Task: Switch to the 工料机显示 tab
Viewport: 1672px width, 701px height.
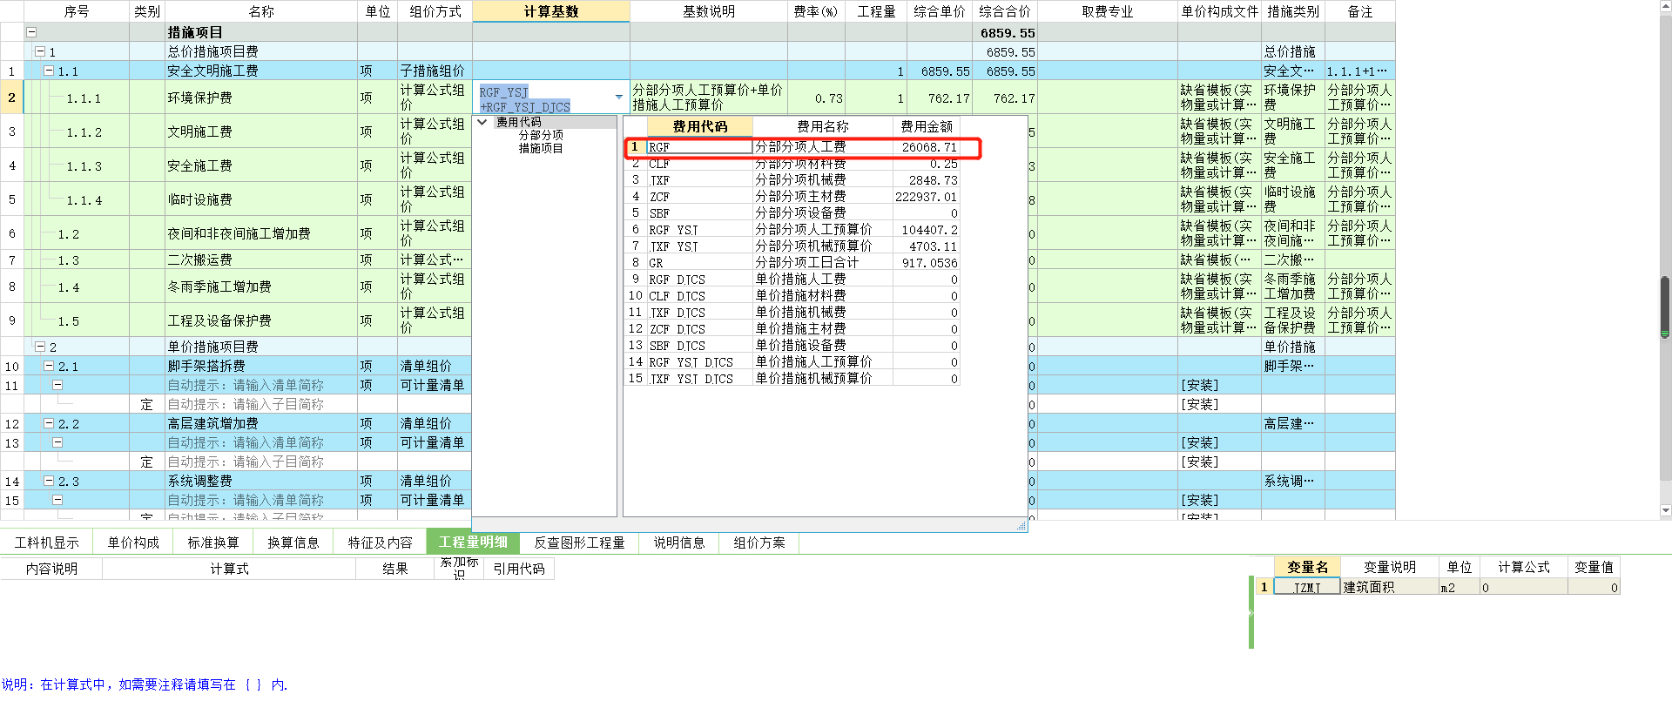Action: point(47,543)
